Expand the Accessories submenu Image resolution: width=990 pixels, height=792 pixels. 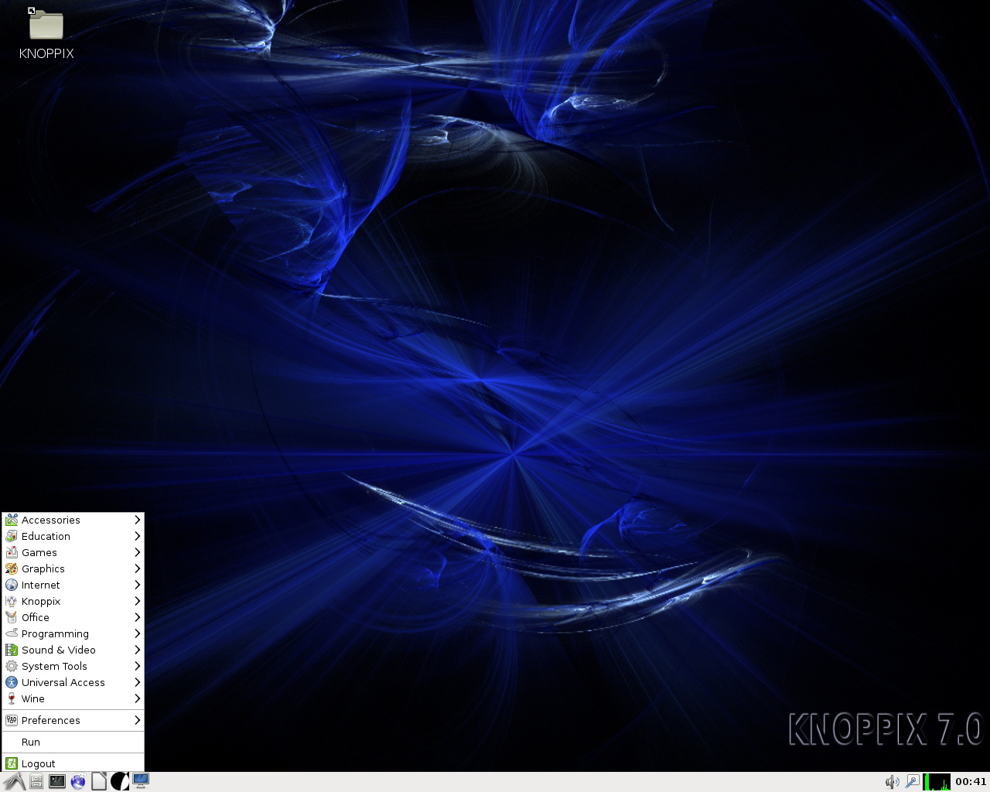point(73,520)
